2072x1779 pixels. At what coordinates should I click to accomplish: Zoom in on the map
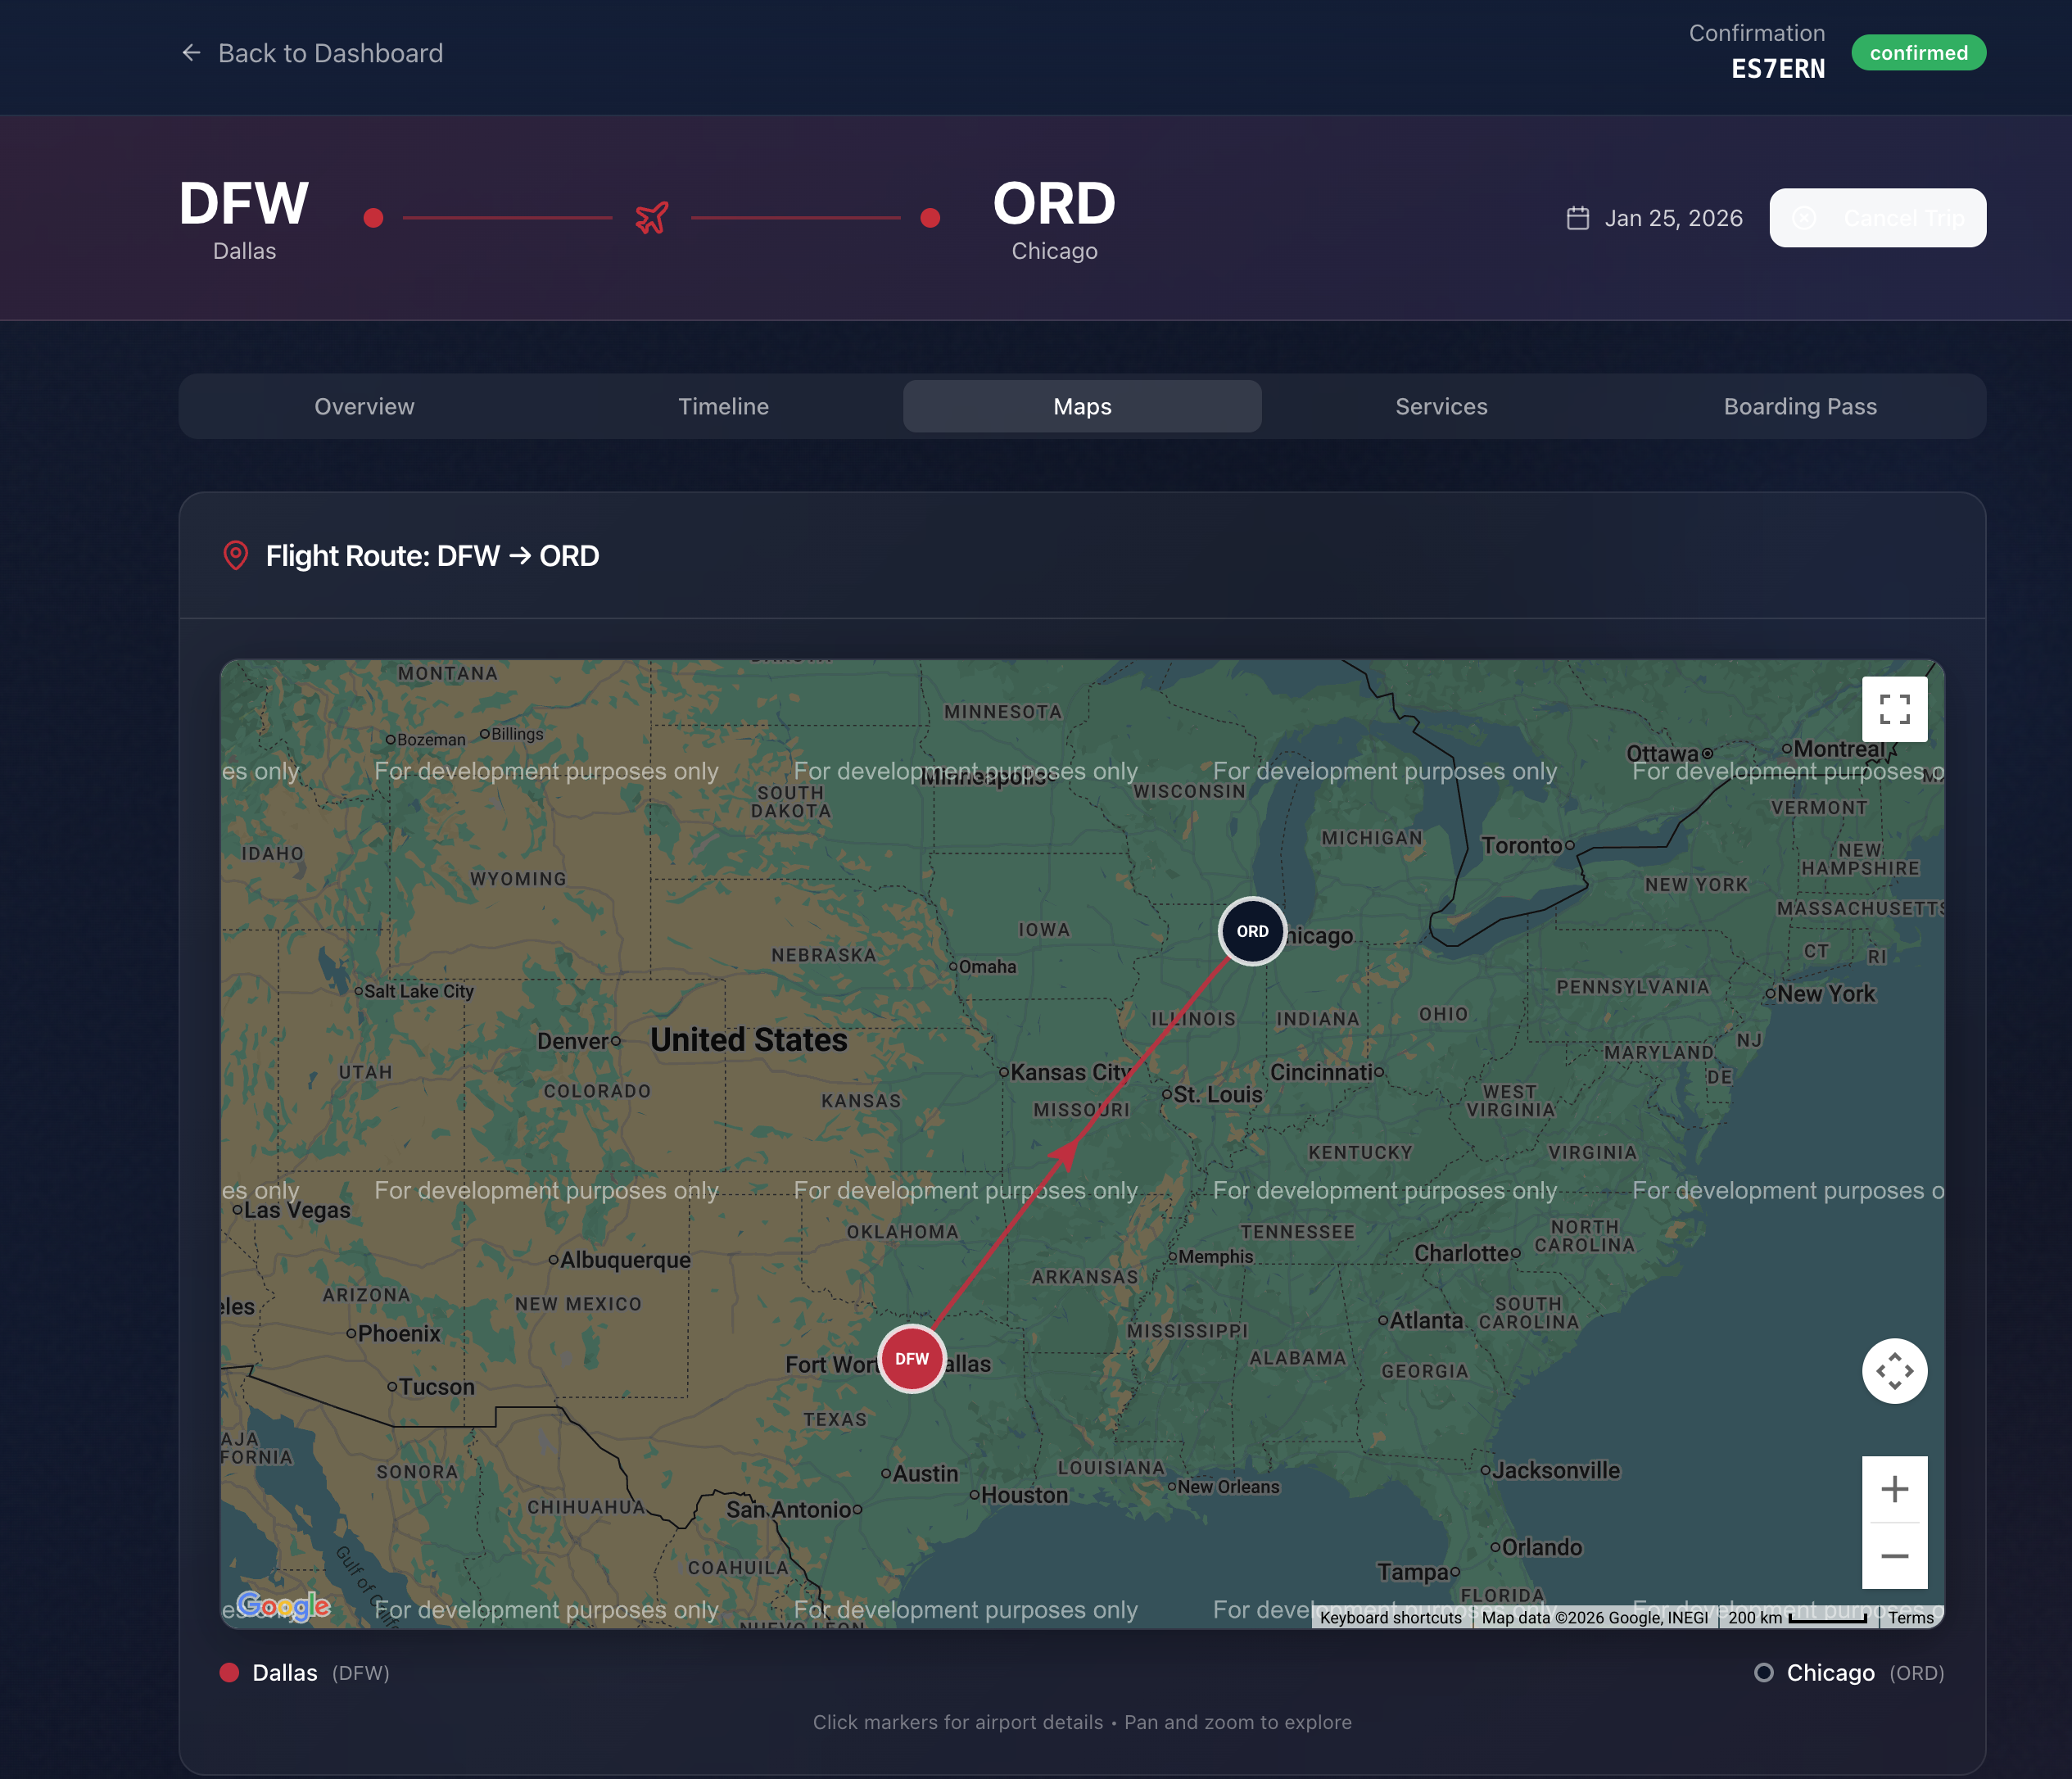1894,1490
